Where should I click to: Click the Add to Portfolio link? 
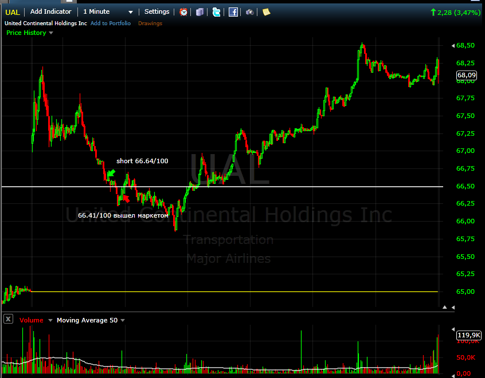[x=111, y=23]
